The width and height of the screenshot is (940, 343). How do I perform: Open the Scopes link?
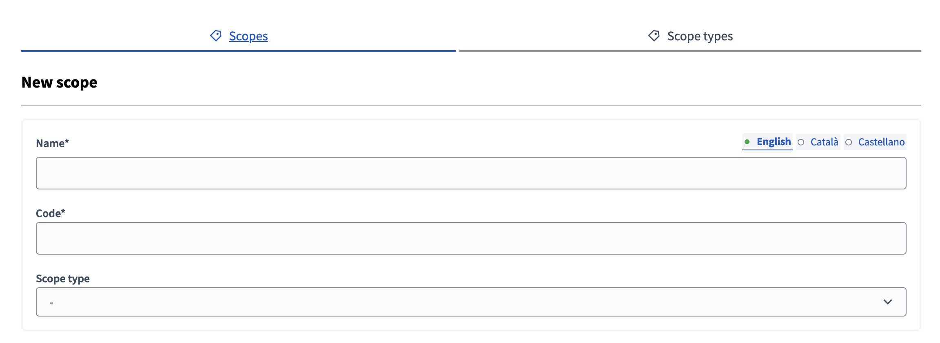tap(248, 36)
